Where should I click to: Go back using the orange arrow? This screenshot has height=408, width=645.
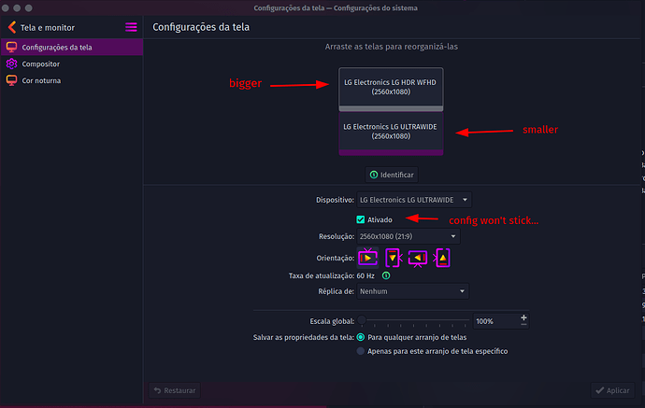click(x=12, y=27)
